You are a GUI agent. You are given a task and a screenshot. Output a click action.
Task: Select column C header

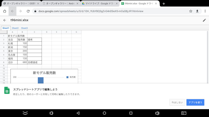(x=34, y=32)
